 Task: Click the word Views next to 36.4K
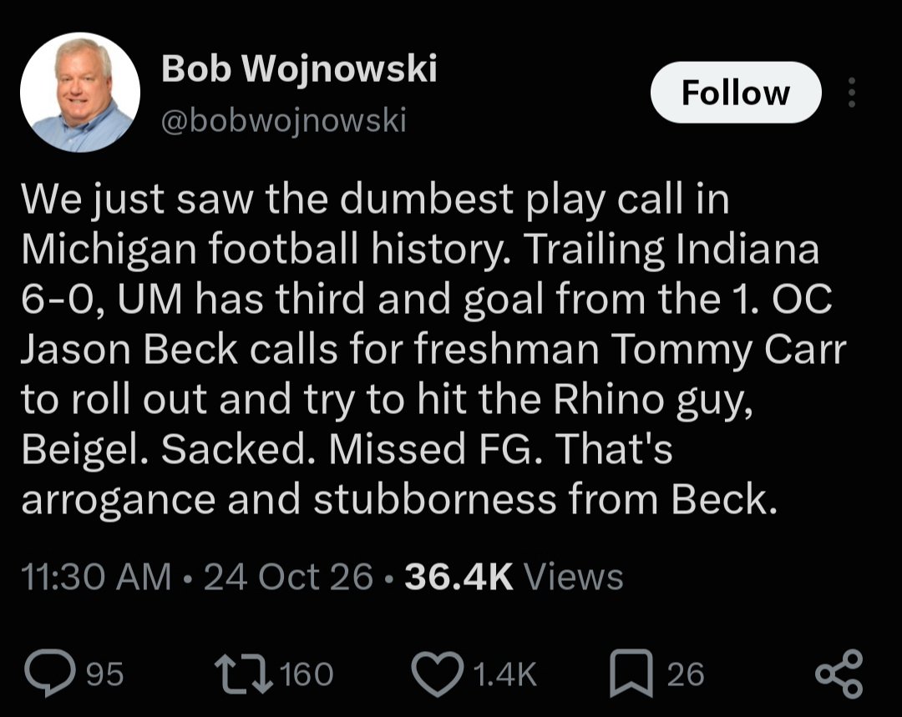point(573,577)
